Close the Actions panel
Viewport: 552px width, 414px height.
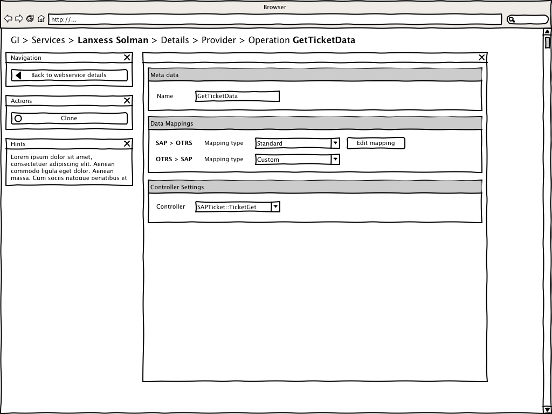pyautogui.click(x=127, y=100)
